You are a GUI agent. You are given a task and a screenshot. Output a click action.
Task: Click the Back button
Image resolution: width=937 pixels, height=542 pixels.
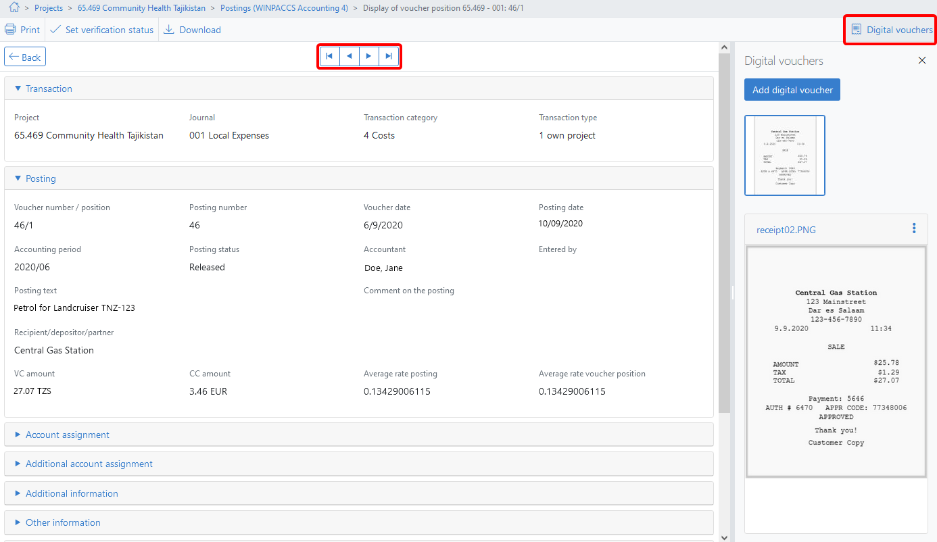point(25,57)
